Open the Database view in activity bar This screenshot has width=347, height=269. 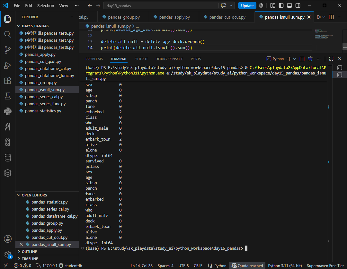[x=7, y=158]
